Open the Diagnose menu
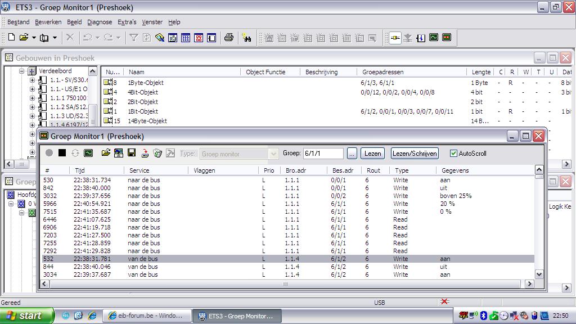Viewport: 576px width, 324px height. click(x=100, y=22)
